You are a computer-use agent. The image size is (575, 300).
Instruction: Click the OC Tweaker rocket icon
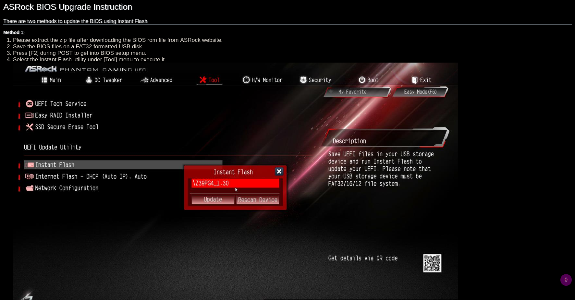click(89, 80)
